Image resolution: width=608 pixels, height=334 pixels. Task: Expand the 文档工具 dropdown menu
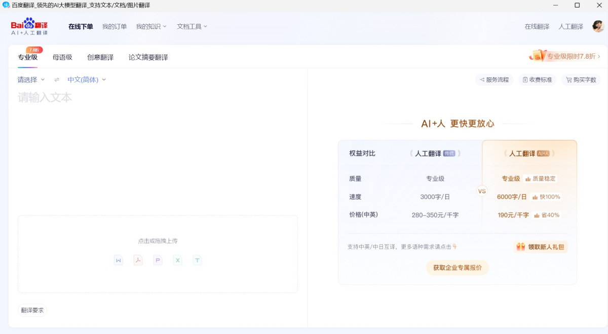pos(190,27)
